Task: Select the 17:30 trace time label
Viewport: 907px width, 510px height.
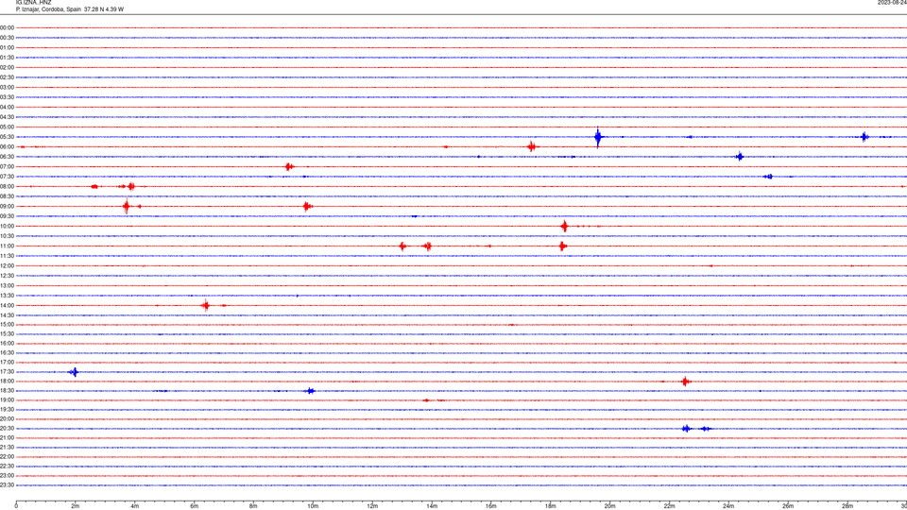Action: click(x=7, y=372)
